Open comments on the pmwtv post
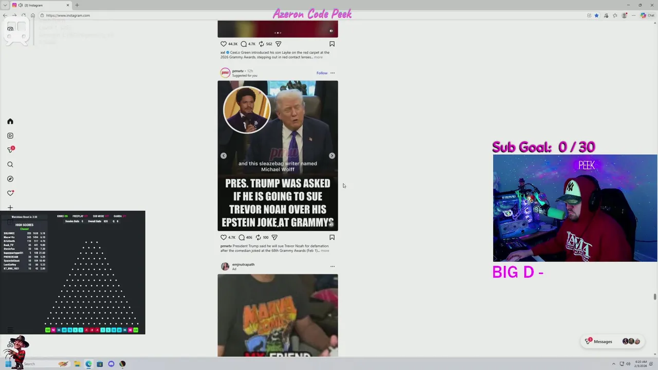The height and width of the screenshot is (370, 658). pyautogui.click(x=242, y=237)
